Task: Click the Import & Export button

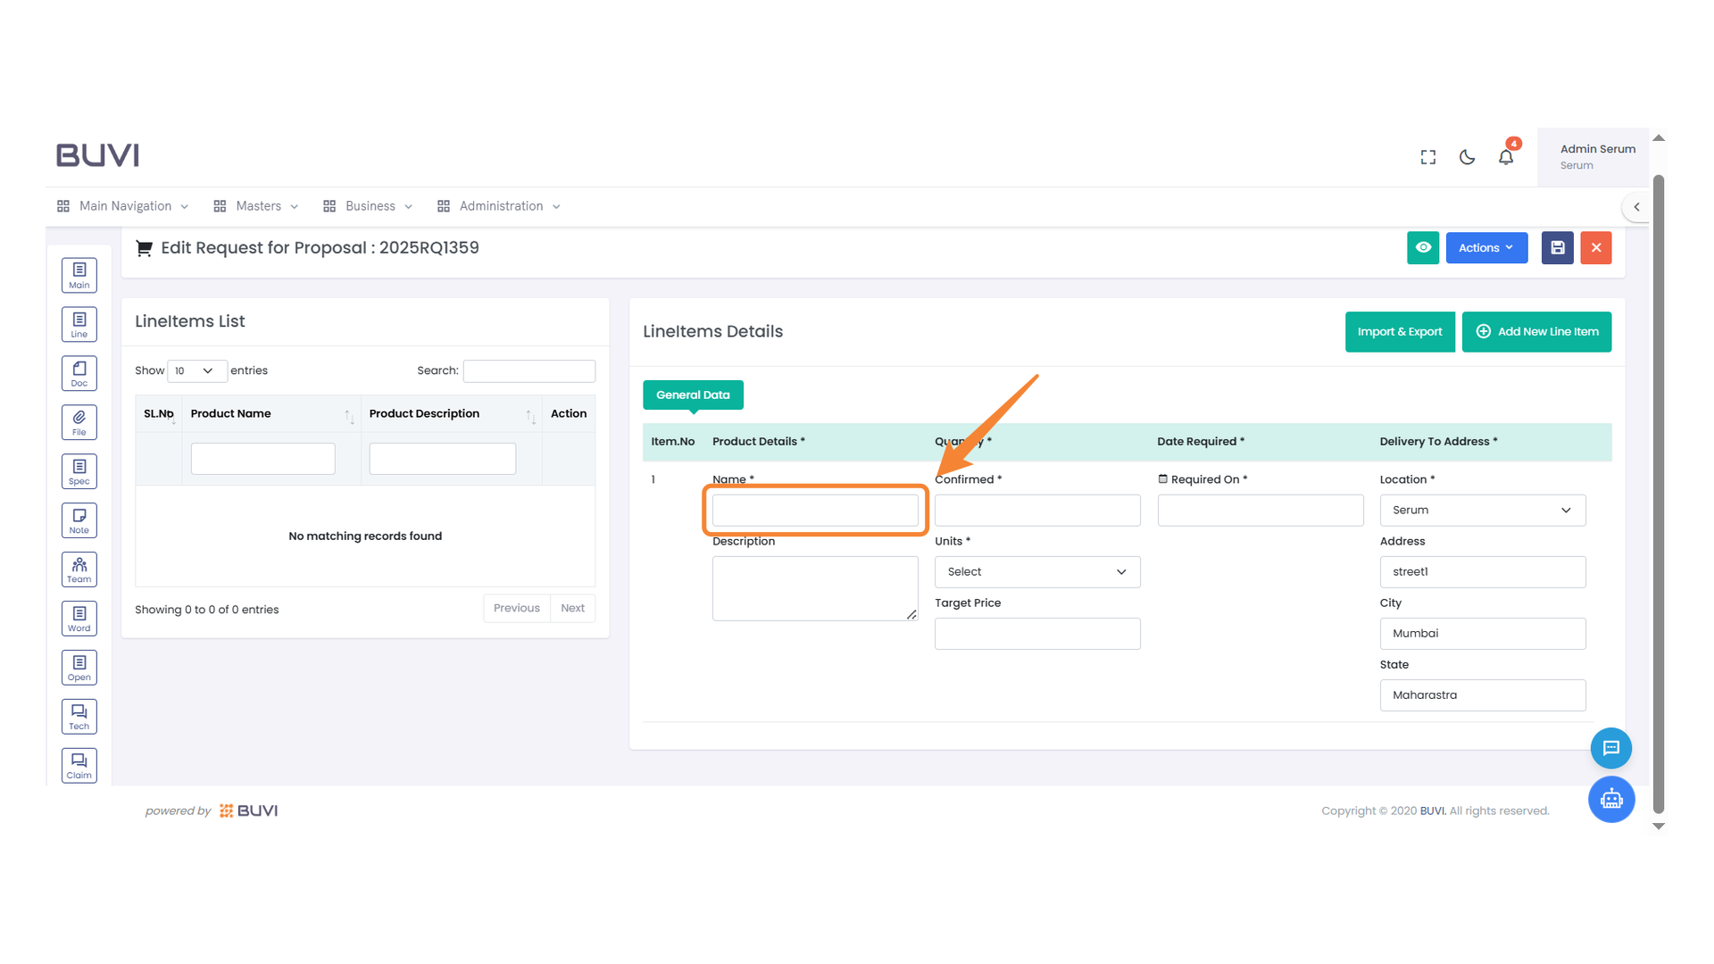Action: tap(1400, 331)
